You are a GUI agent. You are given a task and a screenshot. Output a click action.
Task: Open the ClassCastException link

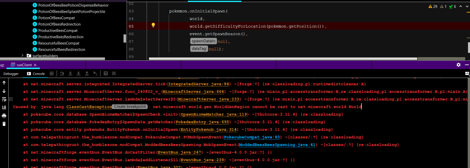[x=89, y=107]
